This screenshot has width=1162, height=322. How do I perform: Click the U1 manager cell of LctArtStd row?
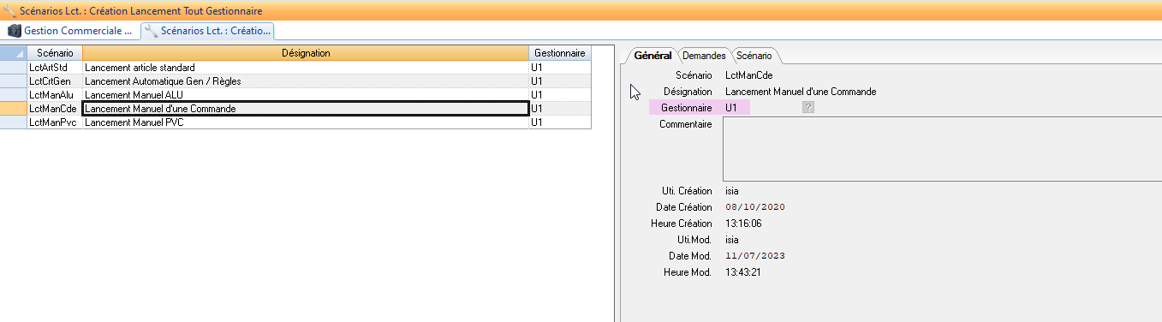(560, 68)
